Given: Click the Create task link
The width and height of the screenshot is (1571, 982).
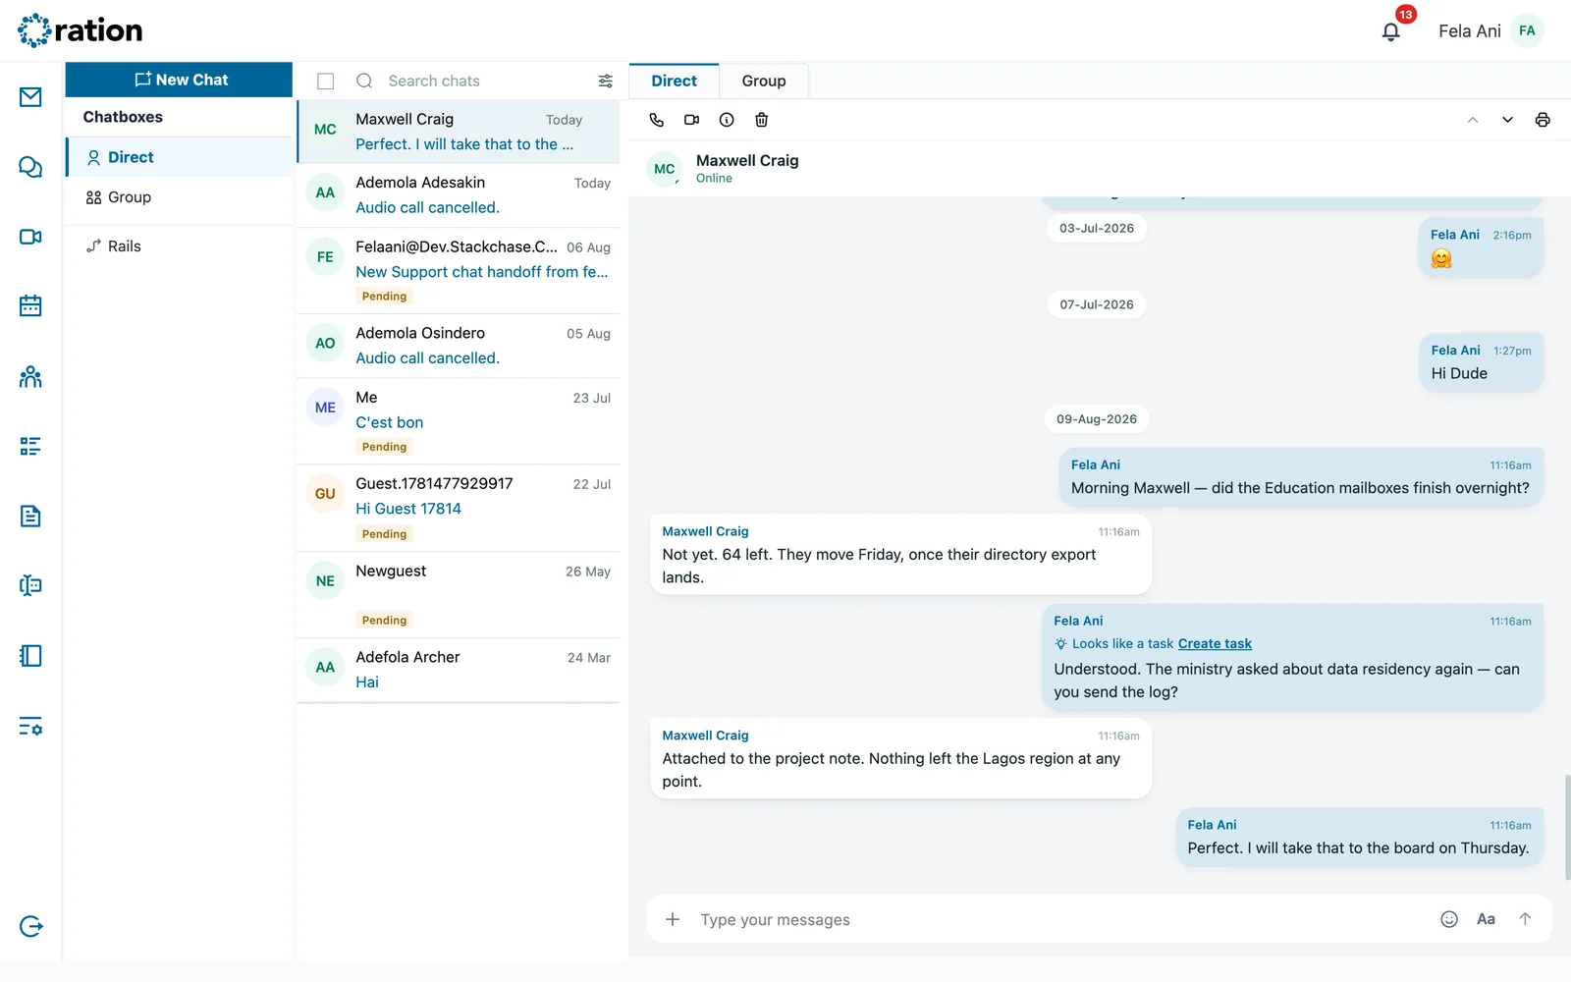Looking at the screenshot, I should (x=1215, y=644).
